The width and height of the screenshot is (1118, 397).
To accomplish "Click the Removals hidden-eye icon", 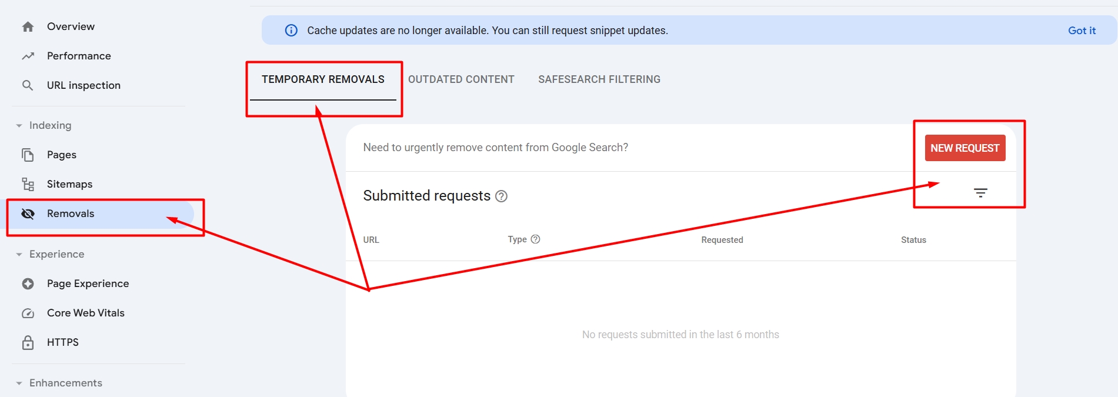I will coord(28,213).
